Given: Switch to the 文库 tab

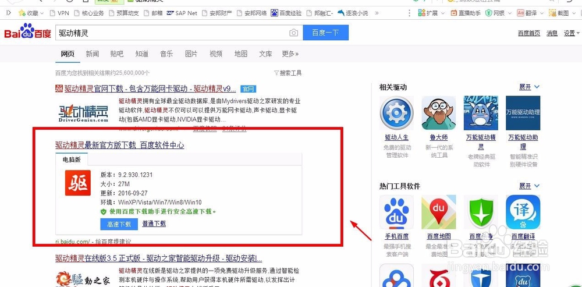Looking at the screenshot, I should click(265, 54).
